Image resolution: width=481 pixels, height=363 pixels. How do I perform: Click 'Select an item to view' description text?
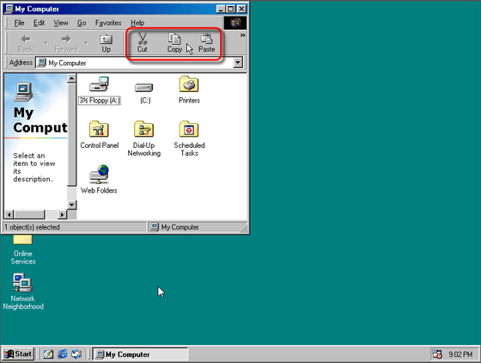[x=34, y=167]
